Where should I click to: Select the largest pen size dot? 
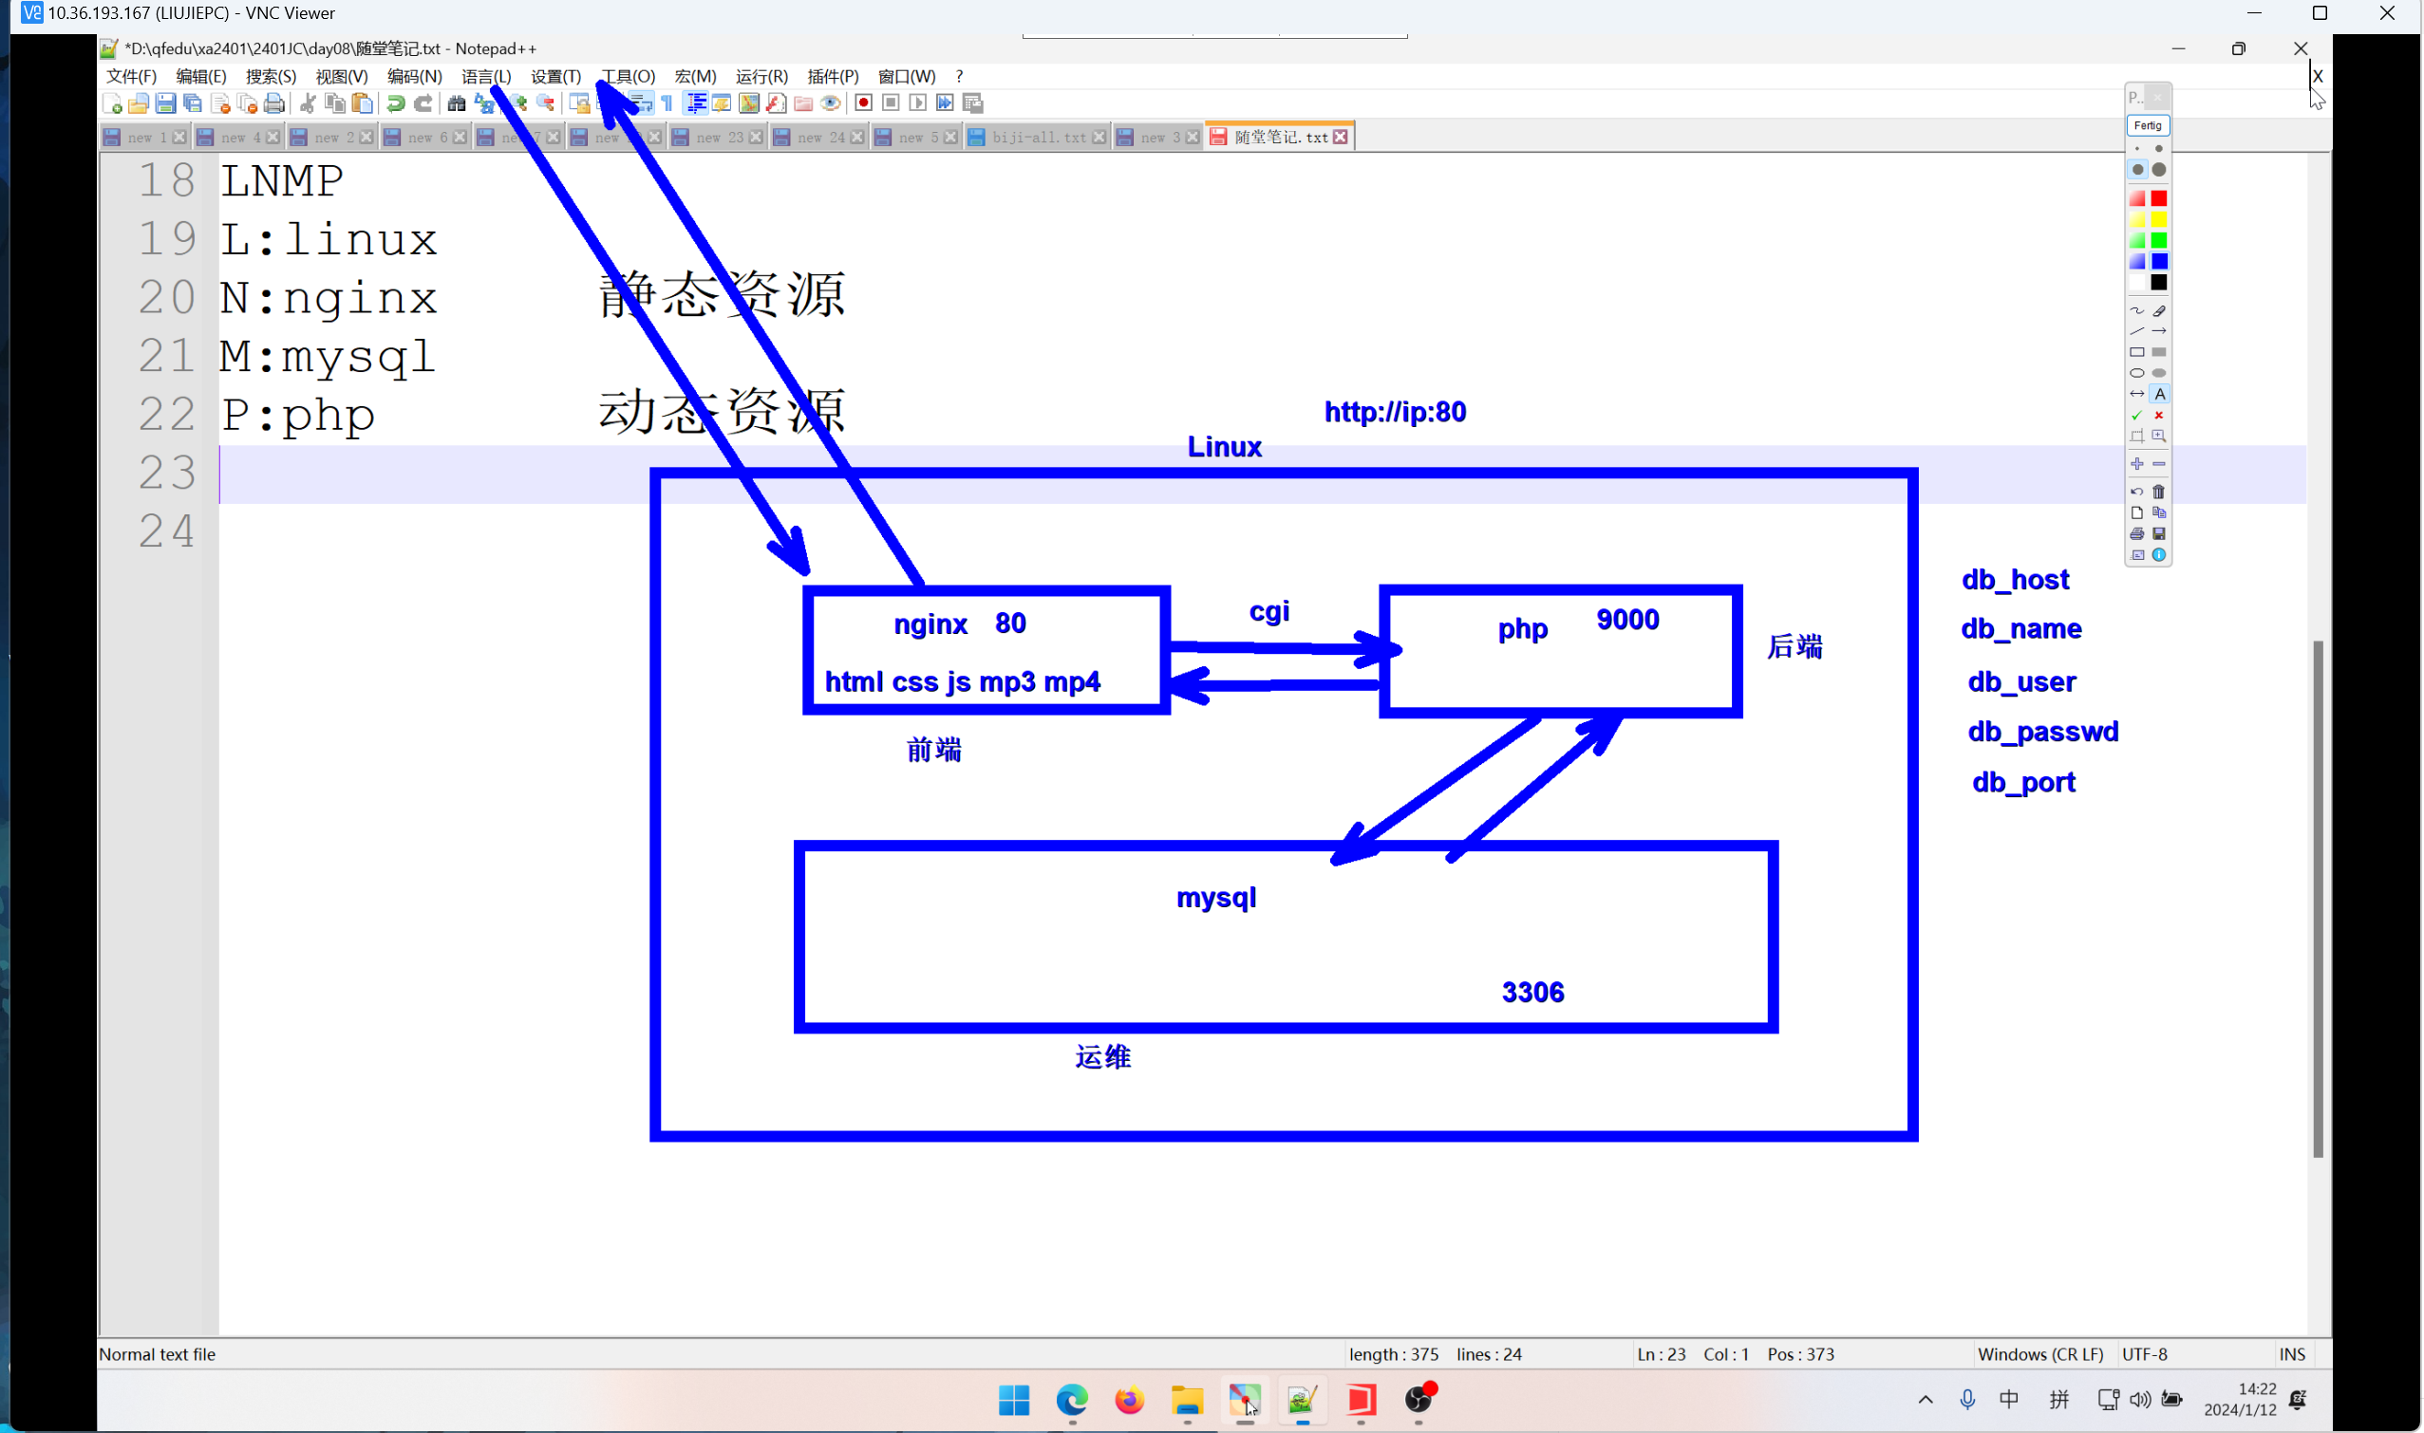(2158, 170)
